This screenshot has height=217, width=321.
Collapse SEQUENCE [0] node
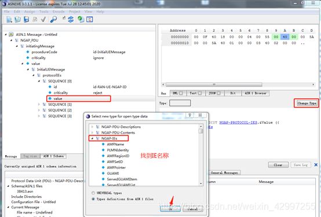pos(39,81)
